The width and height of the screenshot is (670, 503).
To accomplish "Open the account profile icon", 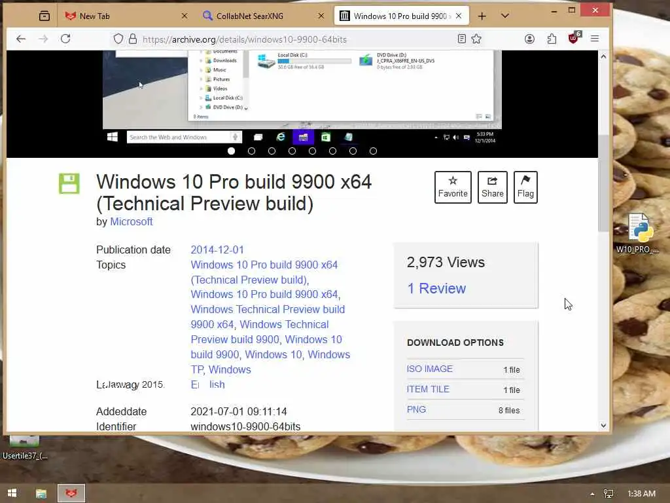I will 529,39.
